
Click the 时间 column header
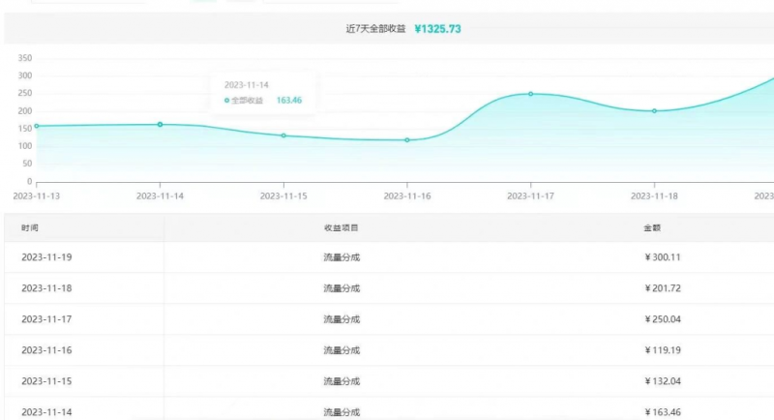point(30,227)
